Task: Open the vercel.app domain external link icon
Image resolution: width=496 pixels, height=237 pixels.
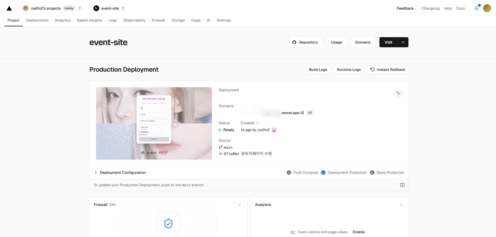Action: pos(302,112)
